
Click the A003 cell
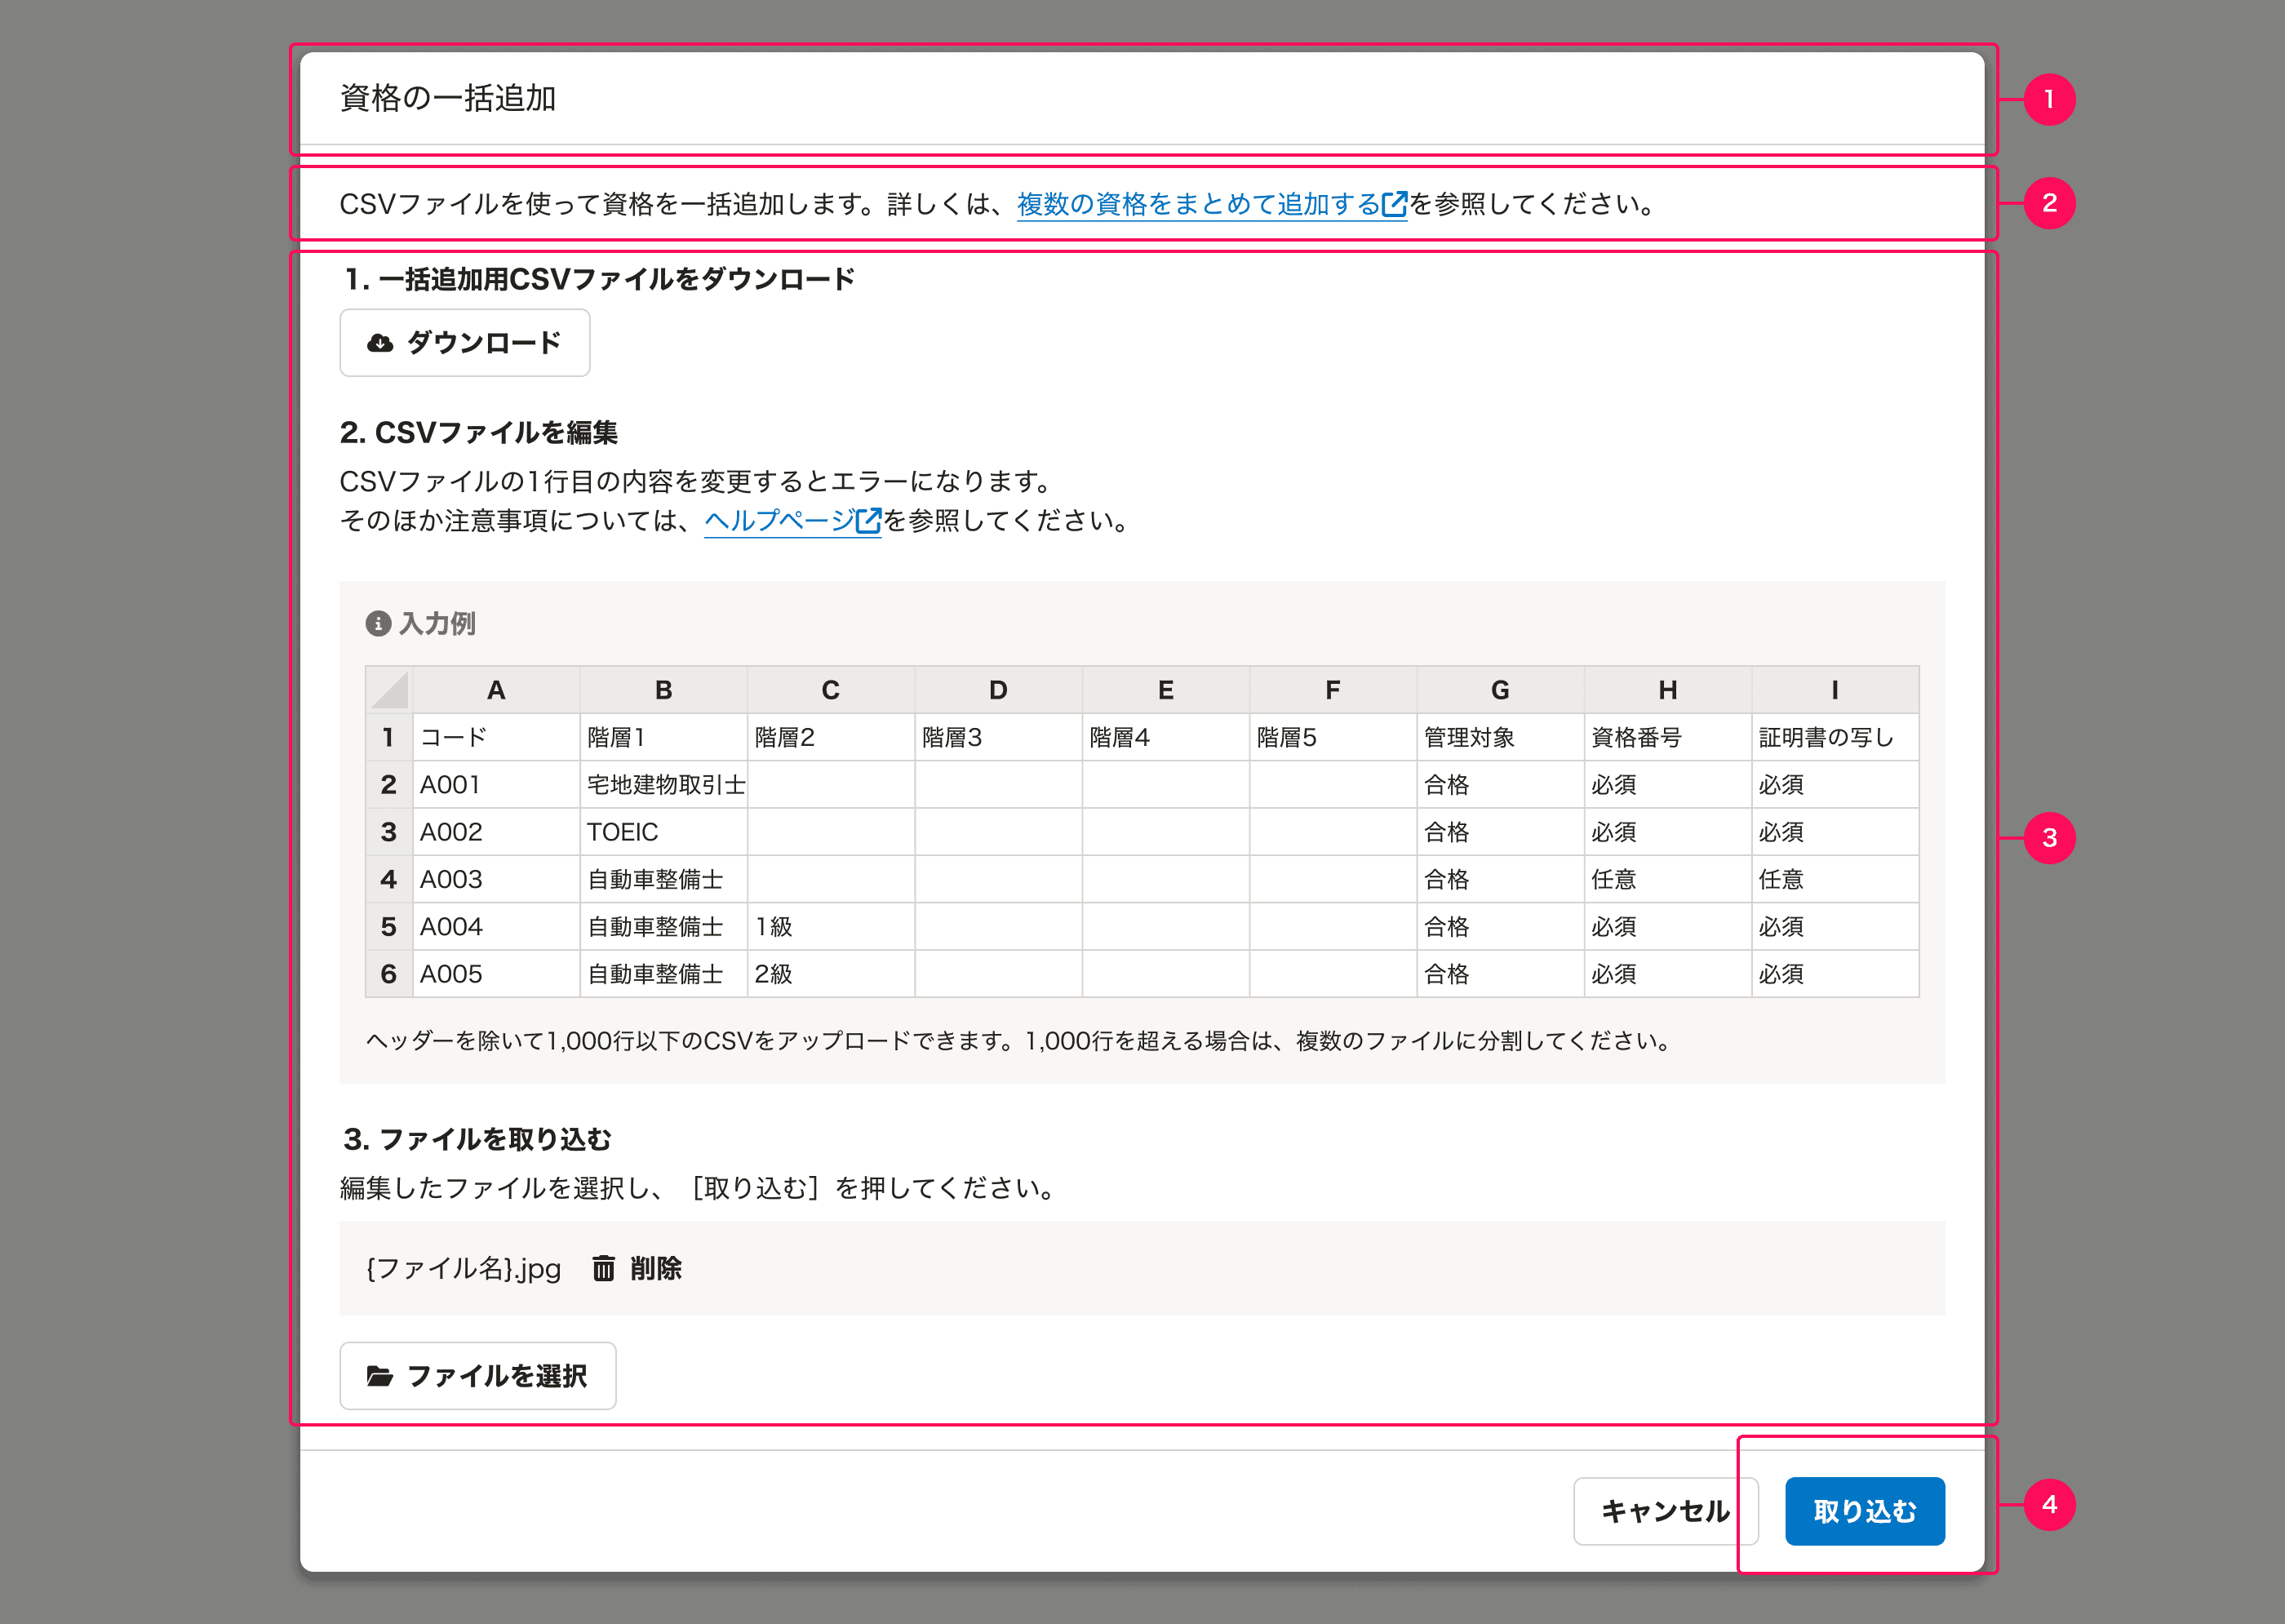tap(496, 879)
